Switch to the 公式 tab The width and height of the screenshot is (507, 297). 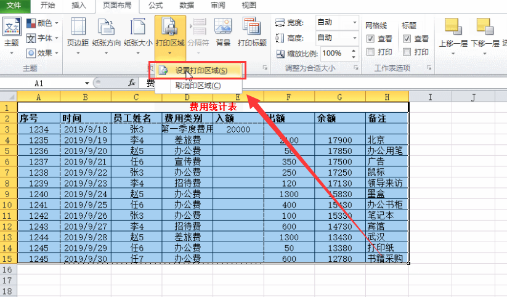(155, 5)
